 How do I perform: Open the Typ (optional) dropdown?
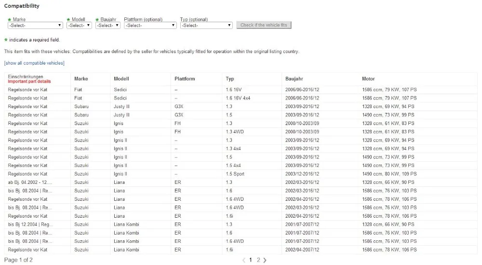click(206, 26)
